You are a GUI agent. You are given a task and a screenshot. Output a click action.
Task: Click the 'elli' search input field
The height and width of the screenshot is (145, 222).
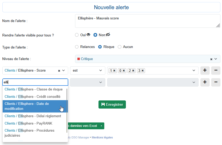click(35, 82)
